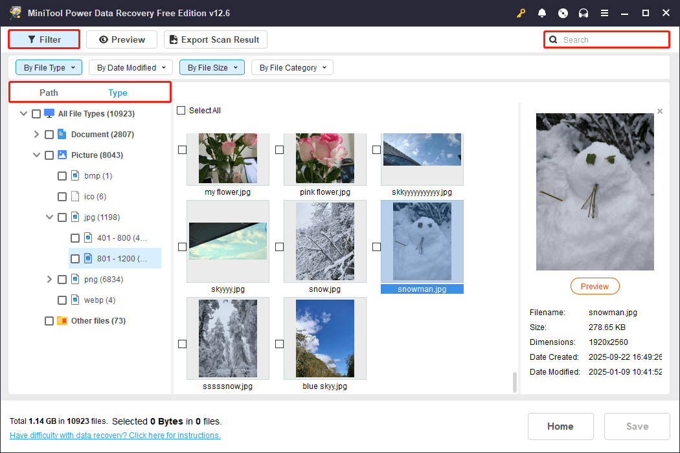Screen dimensions: 680x453
Task: Open the By File Category dropdown
Action: pos(292,67)
